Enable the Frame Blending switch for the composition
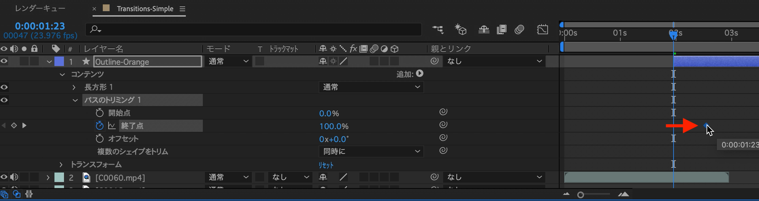 click(501, 30)
